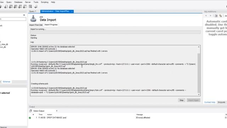Open the Scripting menu

pyautogui.click(x=45, y=2)
